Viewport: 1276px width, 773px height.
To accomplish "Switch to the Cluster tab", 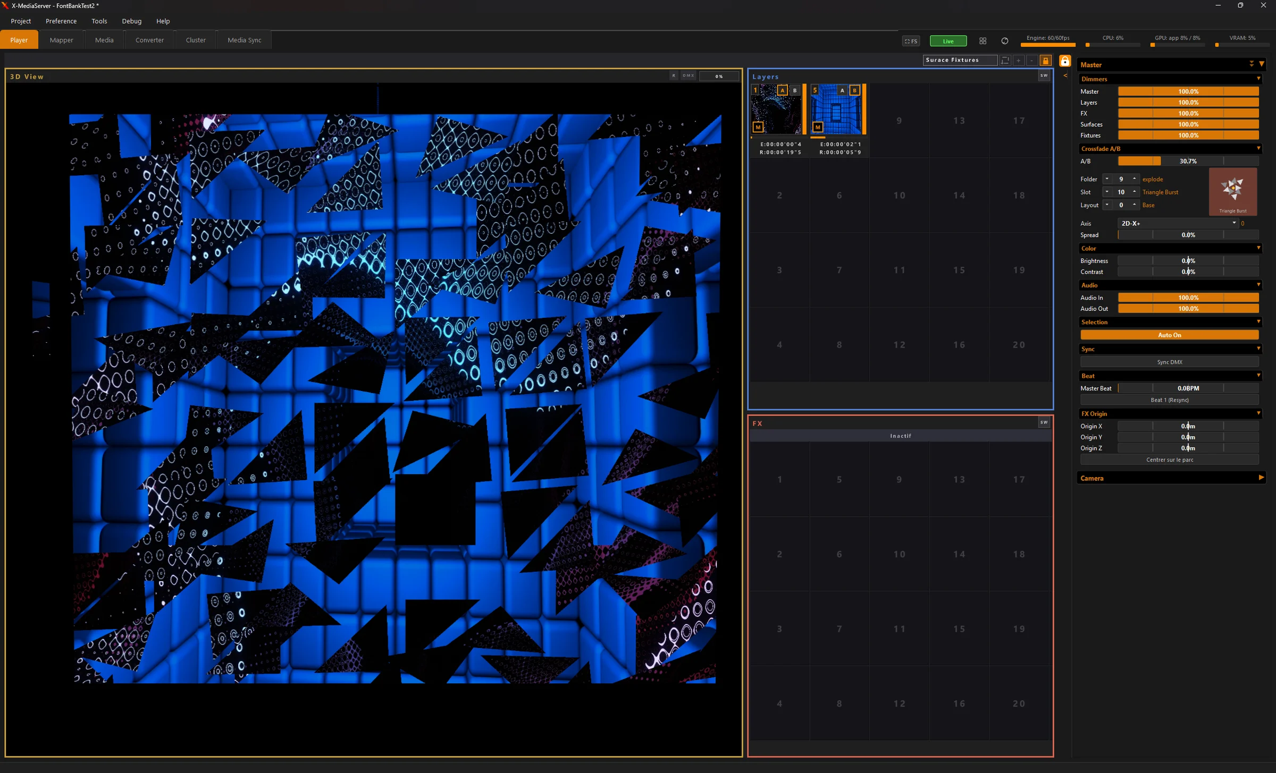I will (x=196, y=40).
